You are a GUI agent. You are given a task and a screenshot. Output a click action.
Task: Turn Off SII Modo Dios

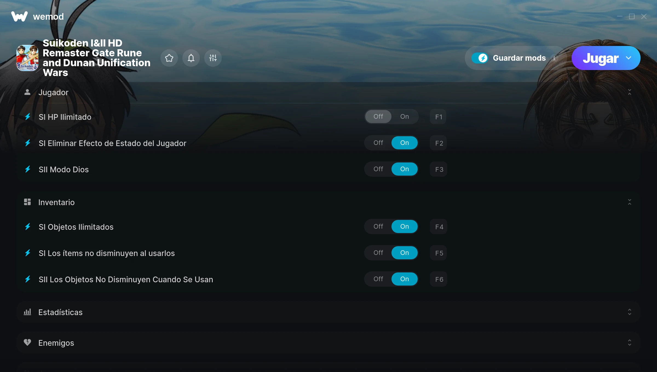378,169
